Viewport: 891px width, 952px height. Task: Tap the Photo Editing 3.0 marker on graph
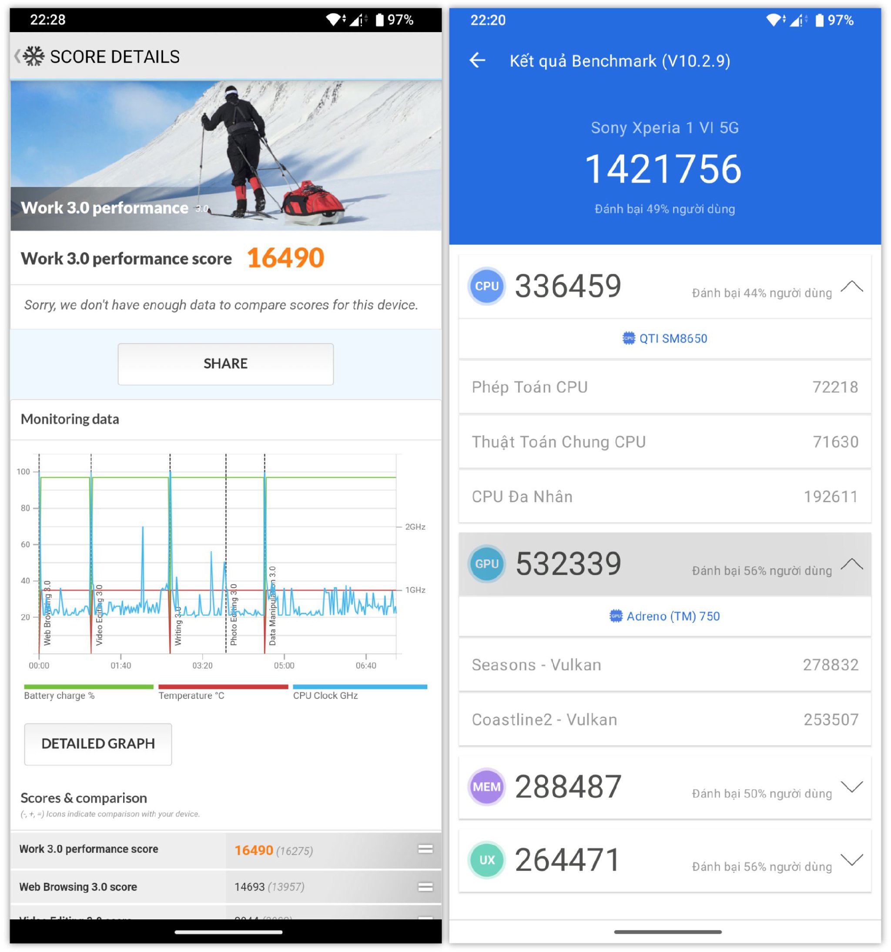tap(234, 614)
